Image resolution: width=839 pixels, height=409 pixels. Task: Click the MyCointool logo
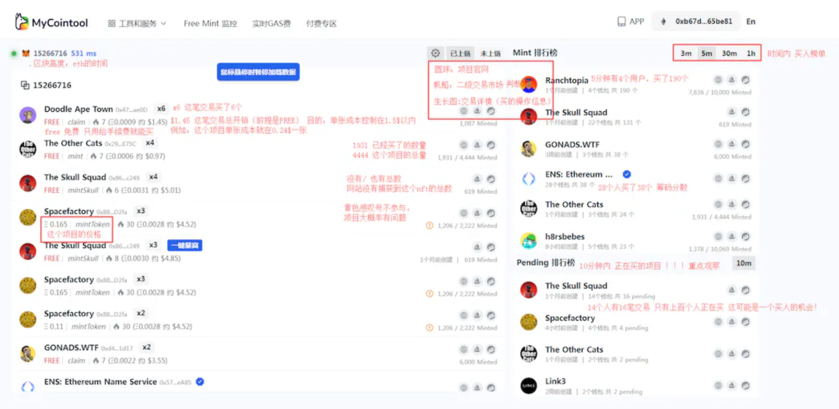pyautogui.click(x=51, y=23)
